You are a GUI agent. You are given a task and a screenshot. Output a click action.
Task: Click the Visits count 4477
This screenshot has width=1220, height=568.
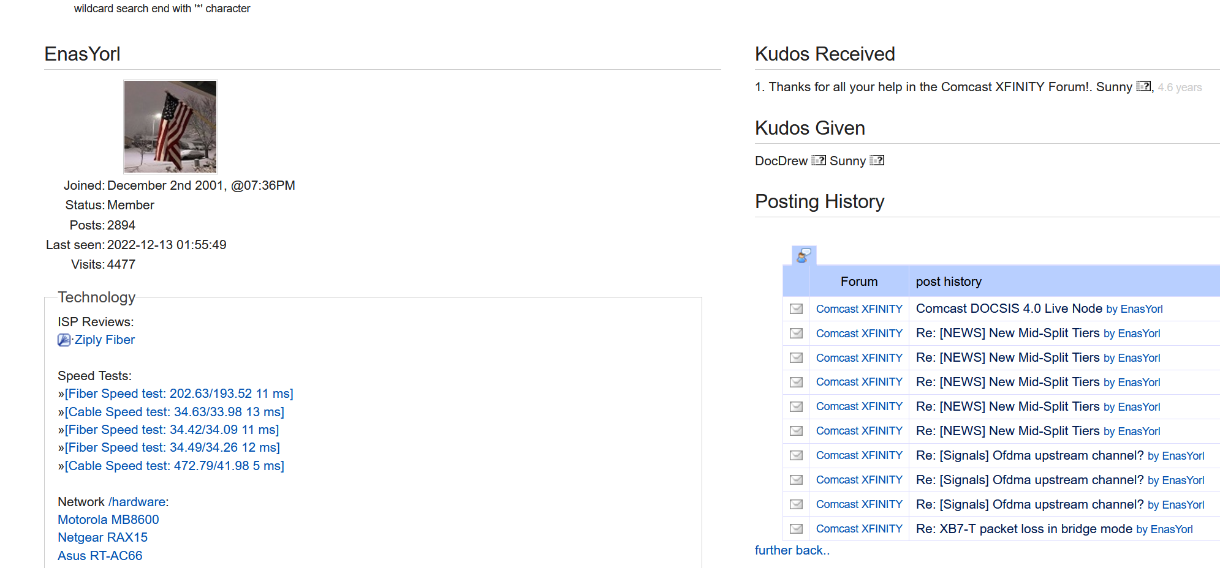tap(121, 264)
